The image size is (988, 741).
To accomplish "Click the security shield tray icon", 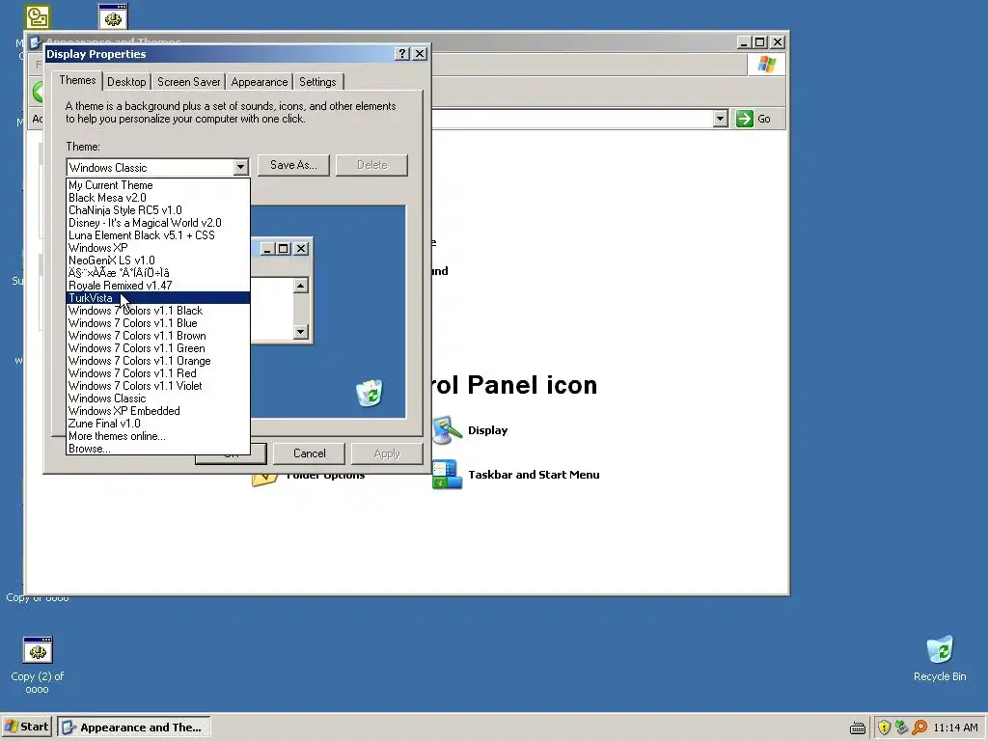I will click(x=884, y=727).
